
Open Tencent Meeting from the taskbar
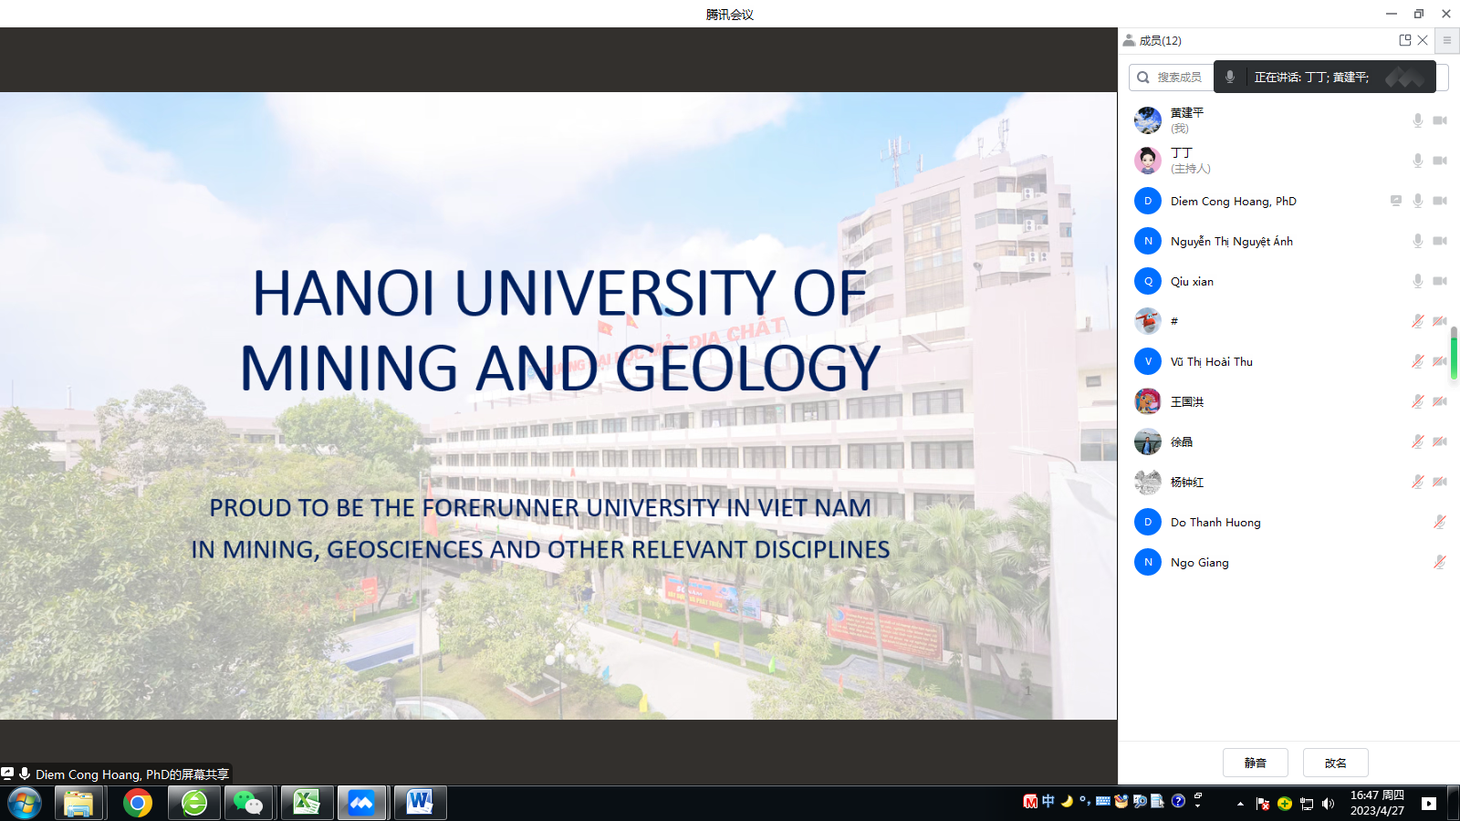tap(361, 803)
